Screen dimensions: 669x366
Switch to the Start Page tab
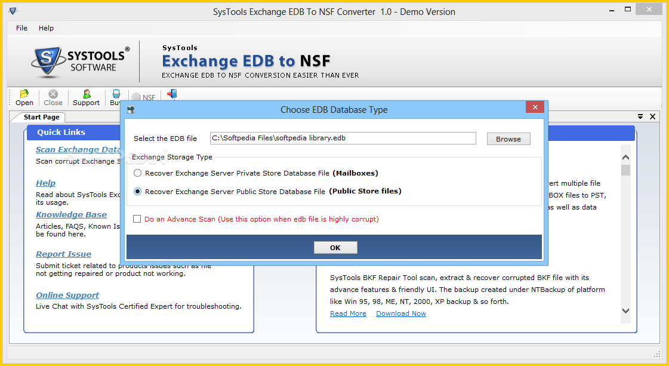pyautogui.click(x=41, y=117)
